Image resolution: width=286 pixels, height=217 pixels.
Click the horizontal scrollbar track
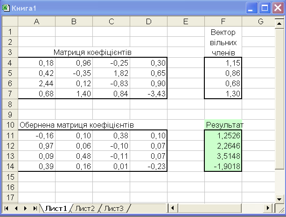[x=252, y=208]
